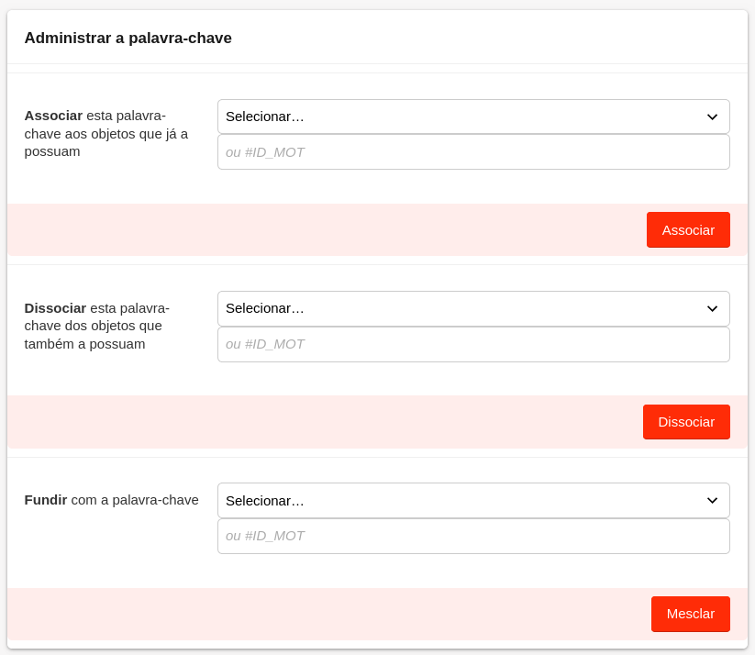
Task: Open the Fundir 'Selecionar…' select box
Action: (459, 500)
